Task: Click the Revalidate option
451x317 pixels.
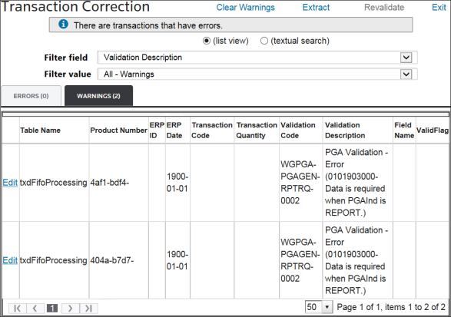Action: tap(384, 8)
